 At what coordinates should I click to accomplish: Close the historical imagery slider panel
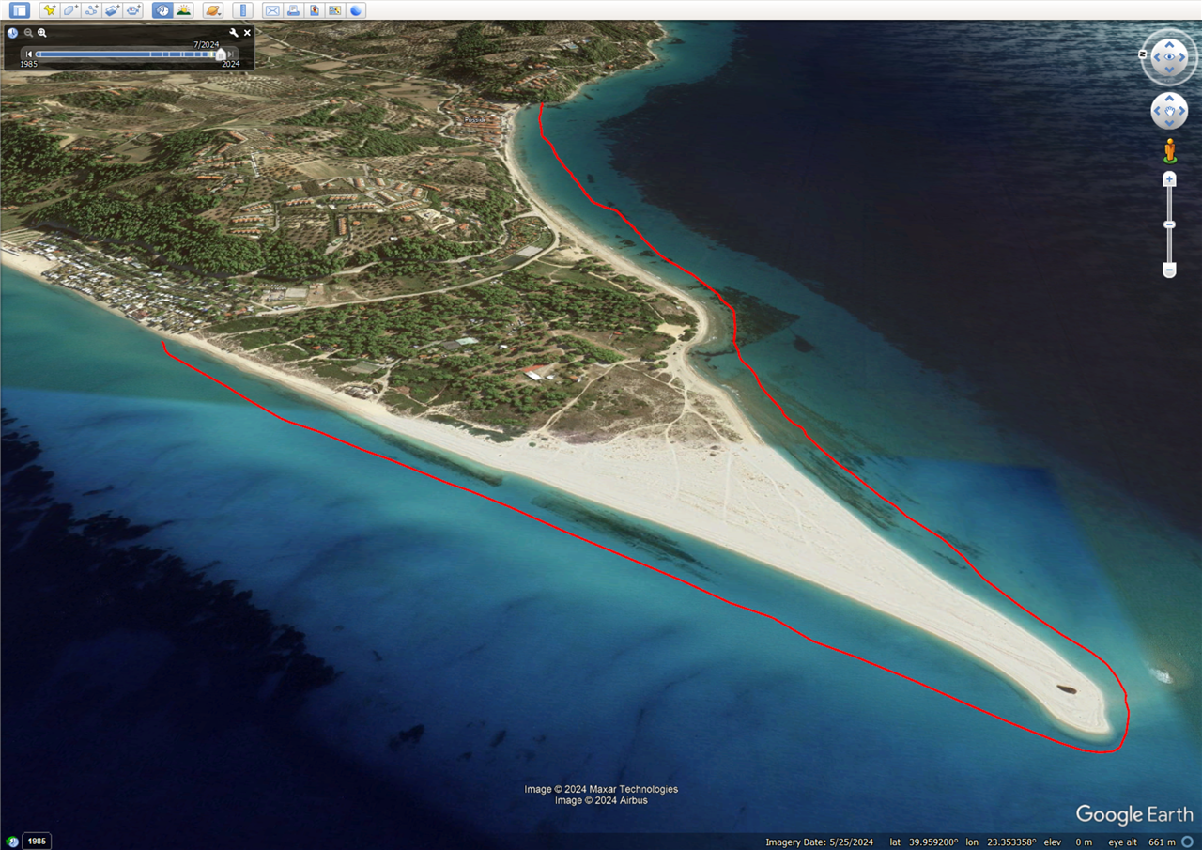[247, 33]
